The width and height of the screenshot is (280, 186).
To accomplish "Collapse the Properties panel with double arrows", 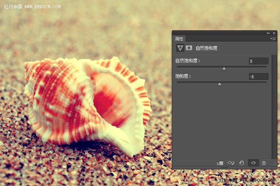I will (x=268, y=33).
